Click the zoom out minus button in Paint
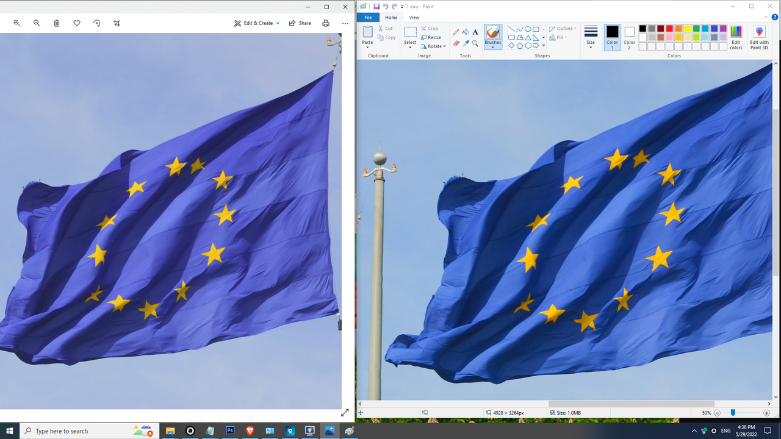 [717, 413]
